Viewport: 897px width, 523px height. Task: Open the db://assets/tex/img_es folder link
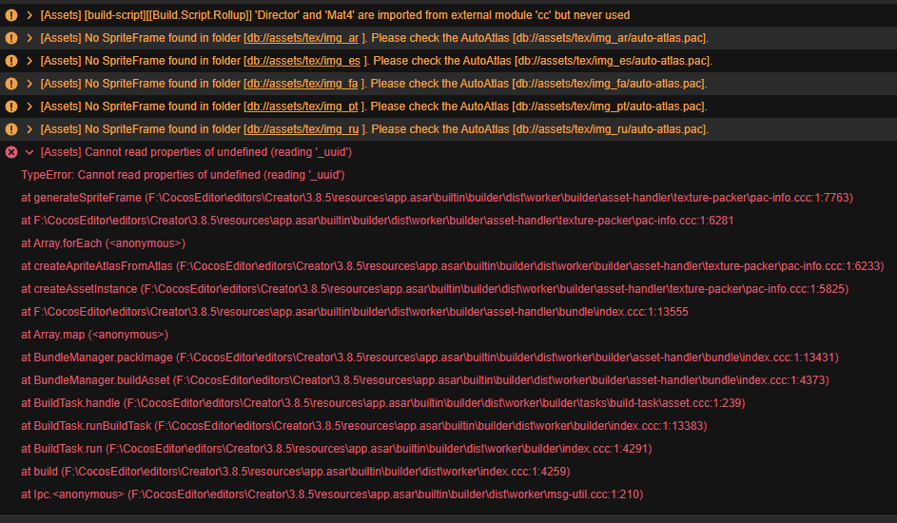[x=303, y=61]
